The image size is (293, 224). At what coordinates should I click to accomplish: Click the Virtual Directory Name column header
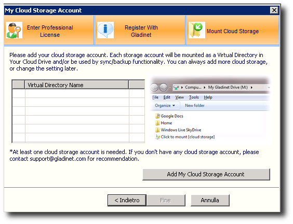[x=76, y=85]
